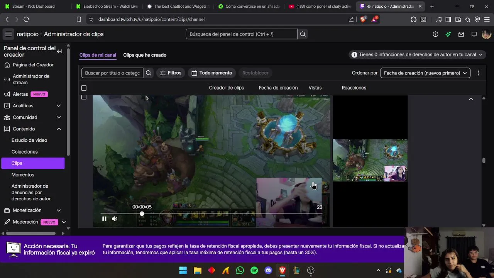This screenshot has height=278, width=494.
Task: Switch to Clips de mi canal tab
Action: coord(98,55)
